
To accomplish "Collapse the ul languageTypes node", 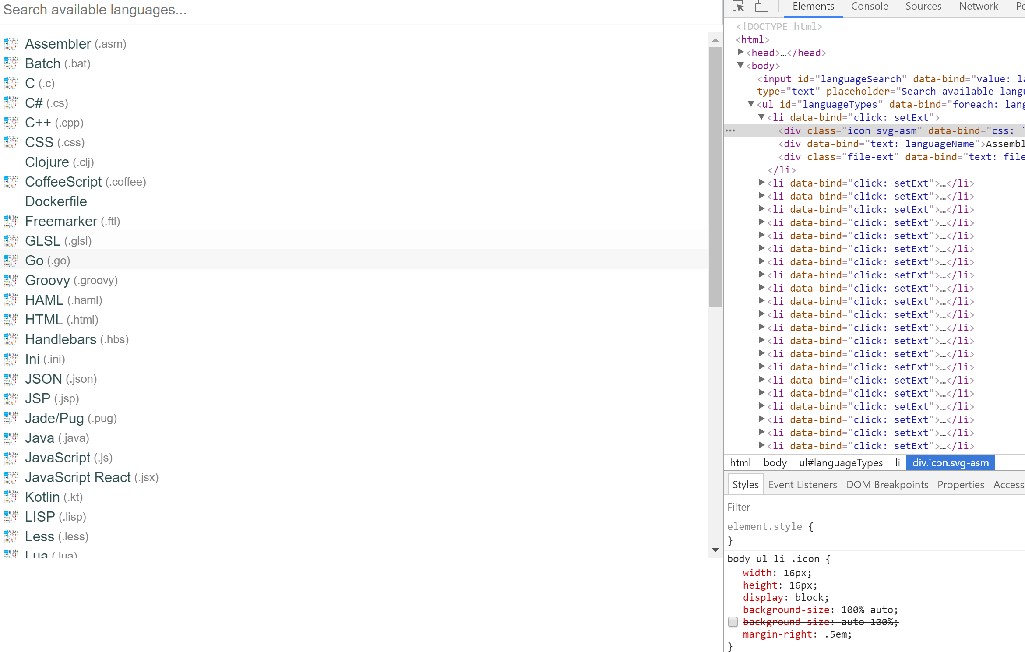I will pyautogui.click(x=751, y=104).
